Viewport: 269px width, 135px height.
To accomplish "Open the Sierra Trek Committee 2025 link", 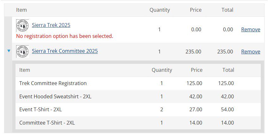I will (x=65, y=51).
